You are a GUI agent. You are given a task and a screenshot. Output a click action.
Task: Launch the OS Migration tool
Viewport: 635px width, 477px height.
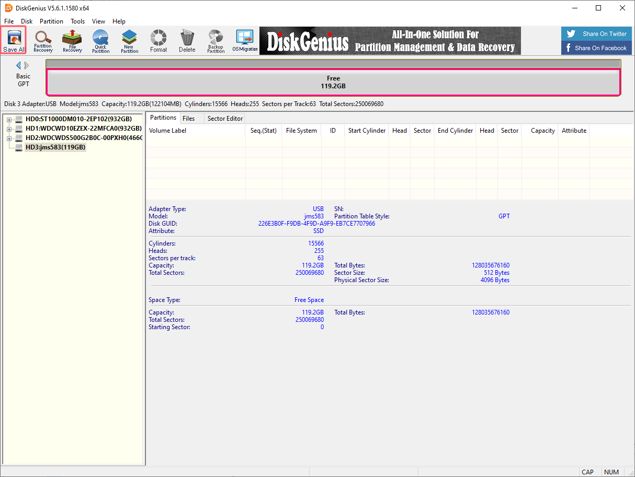245,40
